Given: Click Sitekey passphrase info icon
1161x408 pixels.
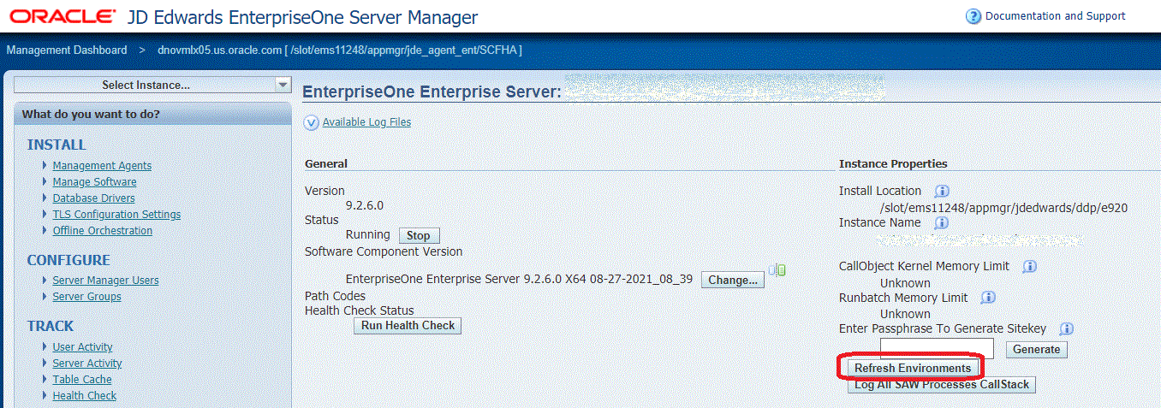Looking at the screenshot, I should click(1066, 328).
